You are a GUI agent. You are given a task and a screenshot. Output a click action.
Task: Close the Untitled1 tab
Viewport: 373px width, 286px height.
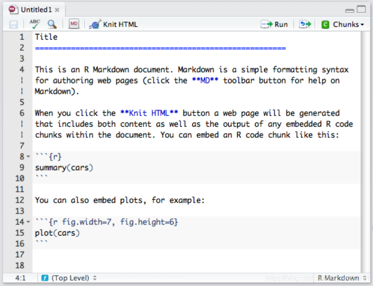(57, 10)
